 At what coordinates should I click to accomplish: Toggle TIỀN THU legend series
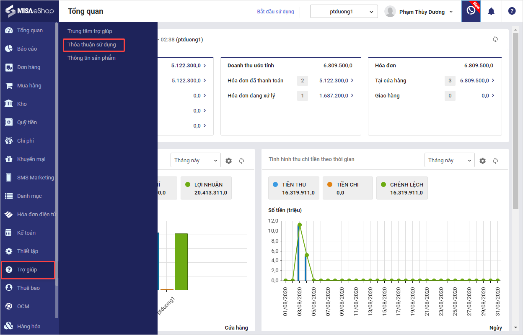point(293,188)
